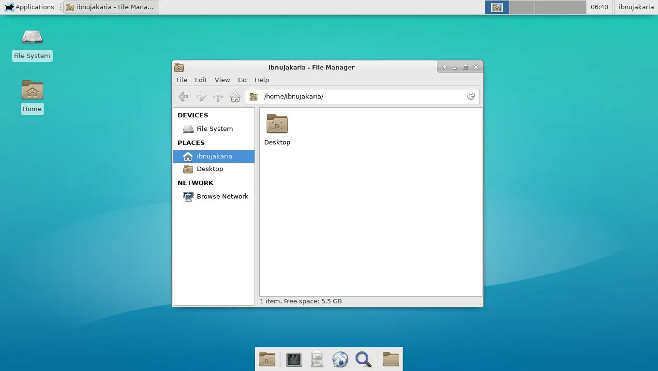Image resolution: width=658 pixels, height=371 pixels.
Task: Switch to the fourth workspace
Action: pyautogui.click(x=573, y=7)
